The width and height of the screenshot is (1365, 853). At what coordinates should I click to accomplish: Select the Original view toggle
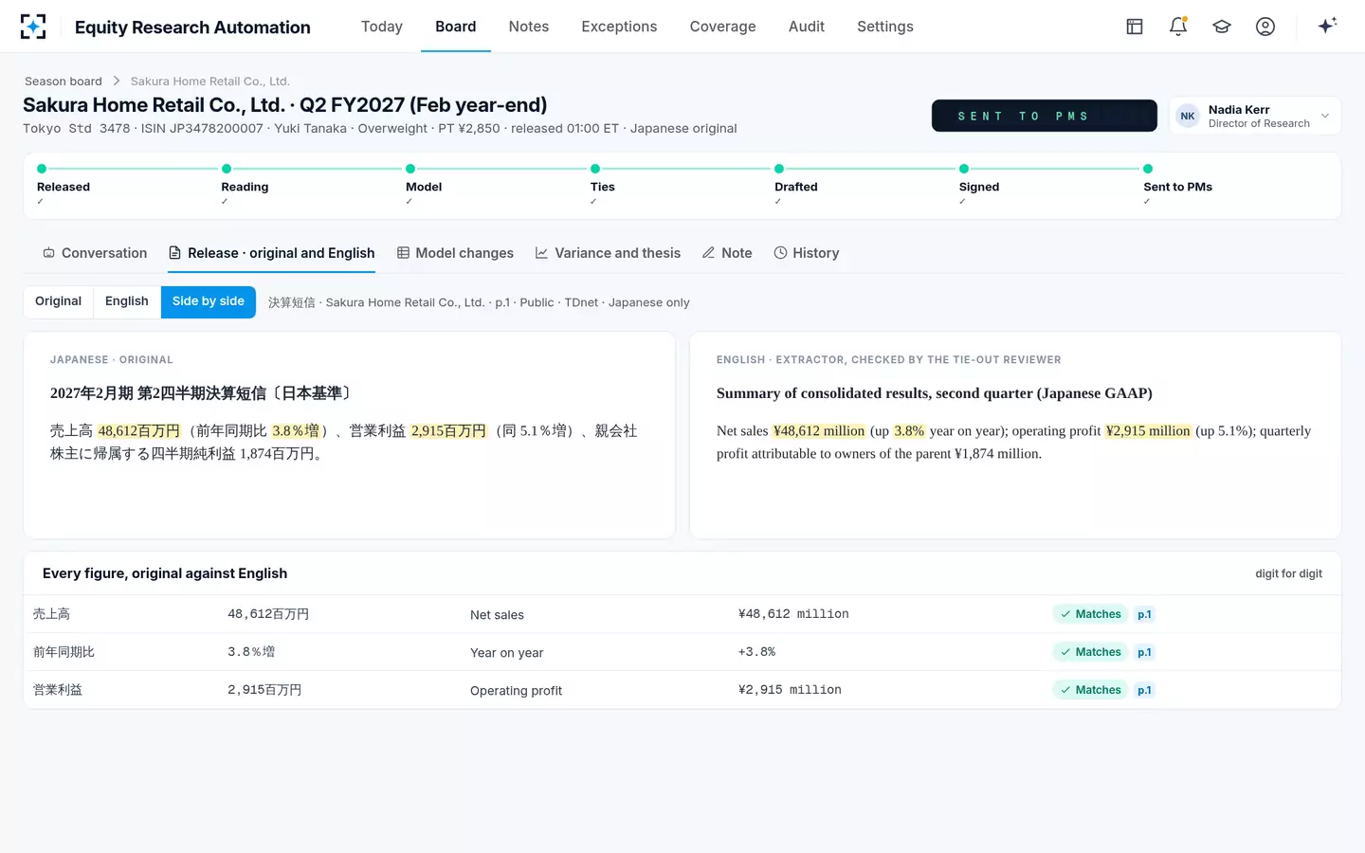(x=59, y=301)
